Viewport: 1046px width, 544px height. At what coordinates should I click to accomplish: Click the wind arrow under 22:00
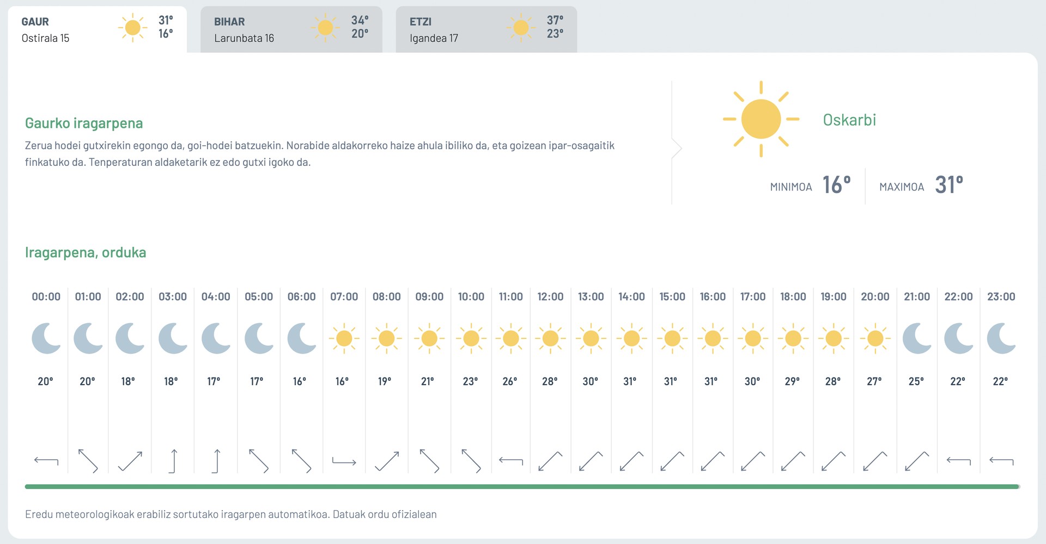(959, 461)
